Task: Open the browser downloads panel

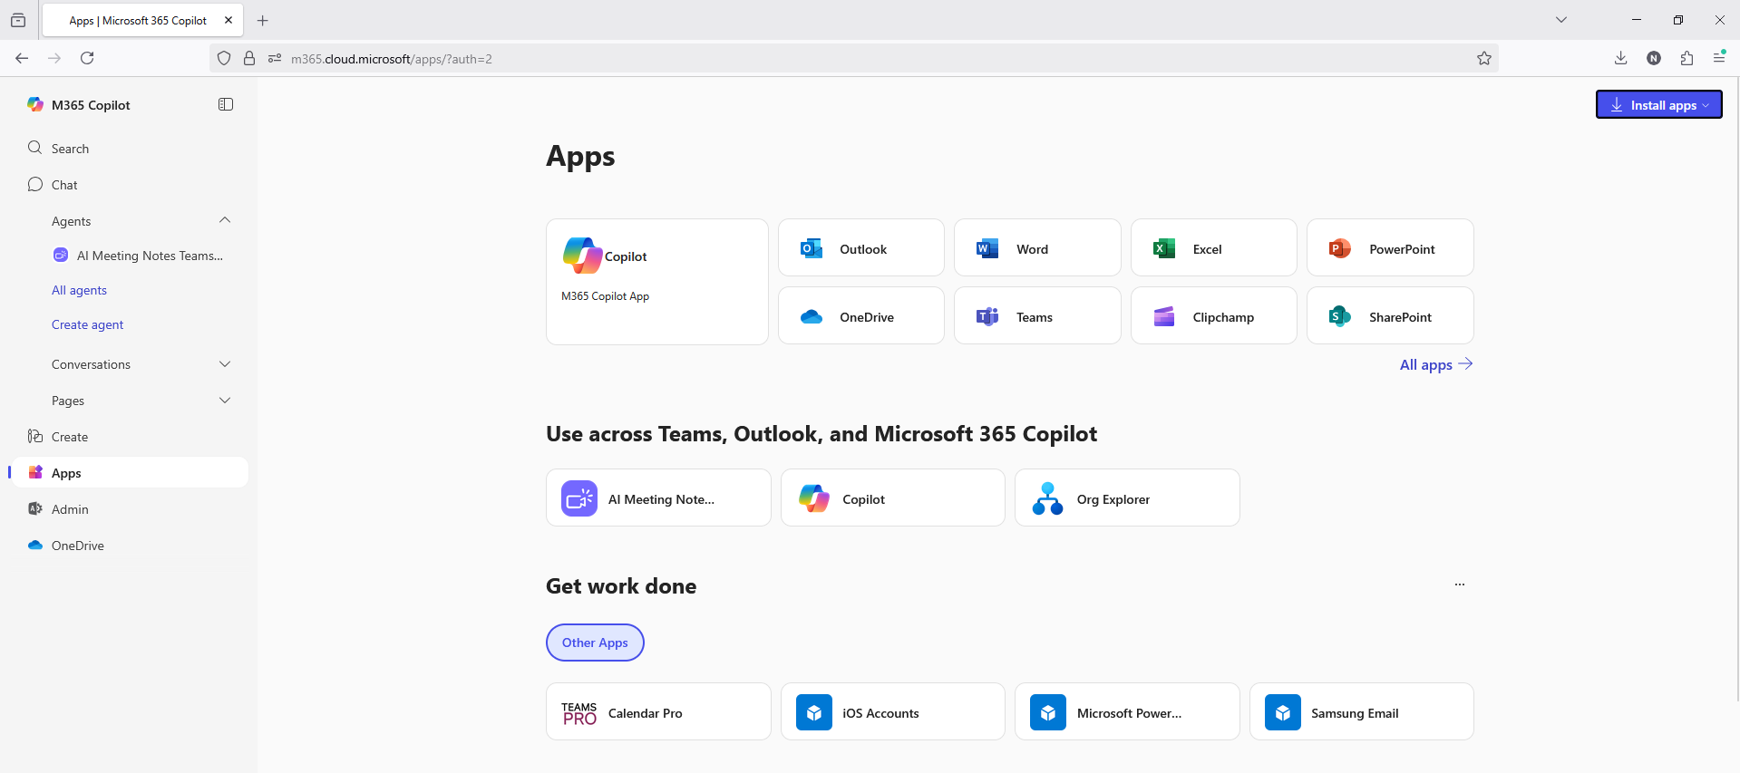Action: pyautogui.click(x=1620, y=58)
